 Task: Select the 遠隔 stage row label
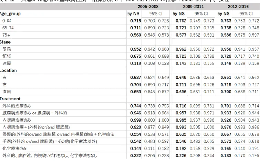(x=7, y=63)
